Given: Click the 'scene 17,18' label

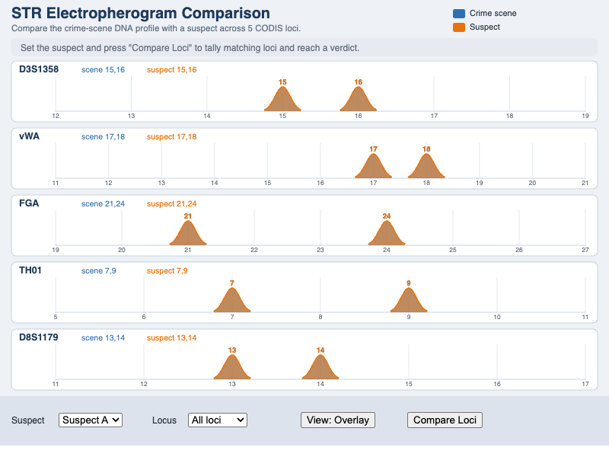Looking at the screenshot, I should (x=103, y=137).
